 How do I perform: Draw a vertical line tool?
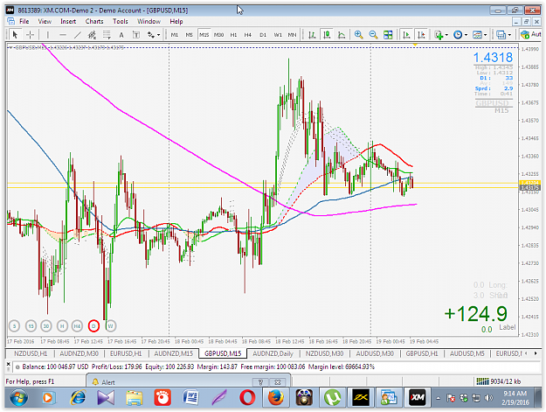tap(48, 35)
